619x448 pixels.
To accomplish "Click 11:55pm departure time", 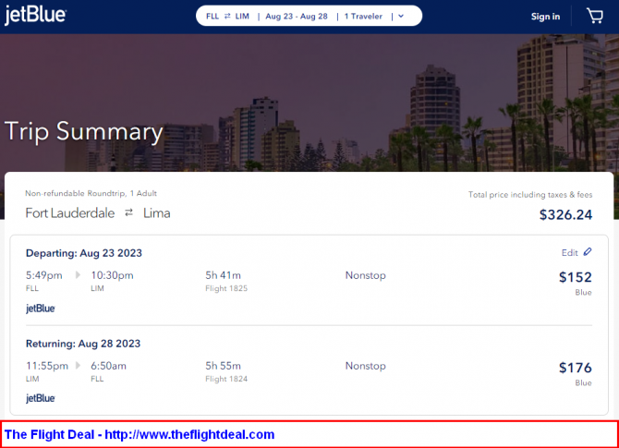I will [x=47, y=366].
